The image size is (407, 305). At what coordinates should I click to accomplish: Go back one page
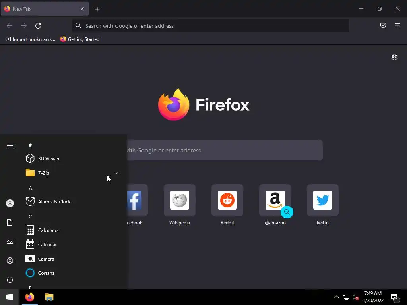tap(10, 26)
